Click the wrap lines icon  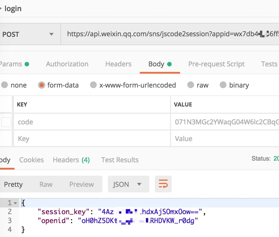163,184
